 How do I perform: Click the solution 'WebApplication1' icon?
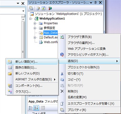[32, 14]
